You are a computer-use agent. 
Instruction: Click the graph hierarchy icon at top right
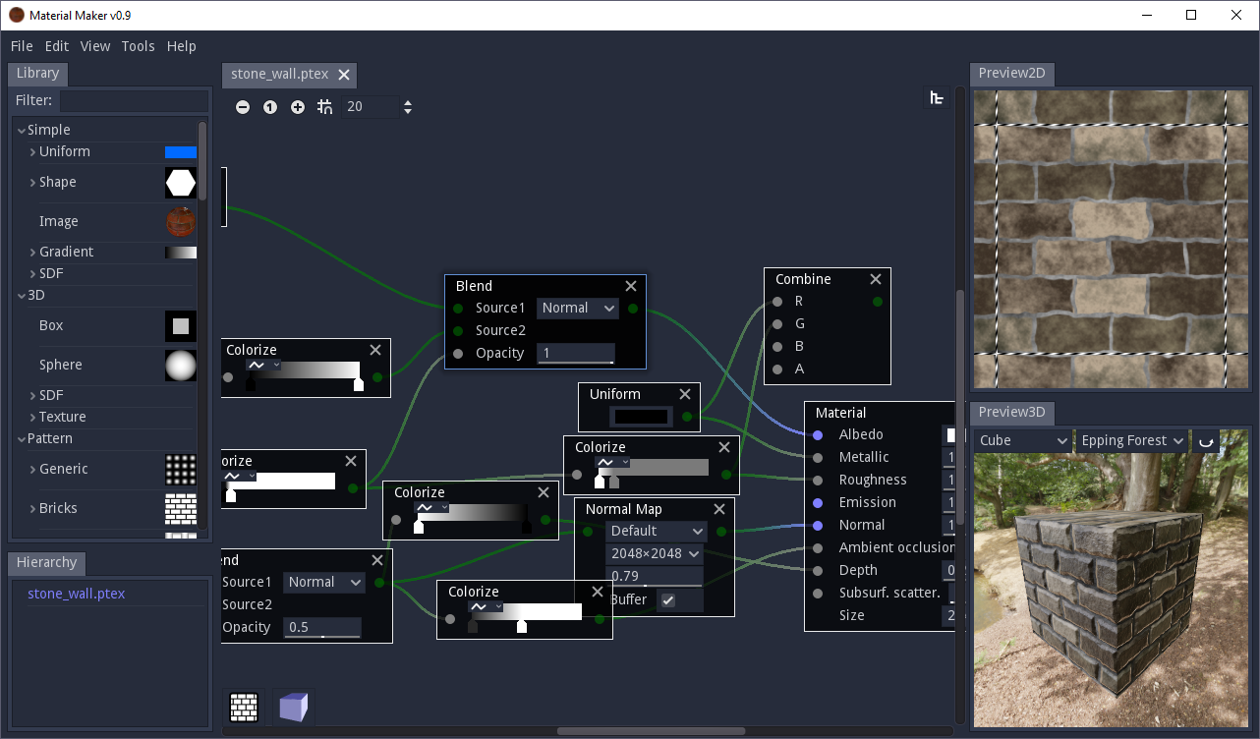937,96
